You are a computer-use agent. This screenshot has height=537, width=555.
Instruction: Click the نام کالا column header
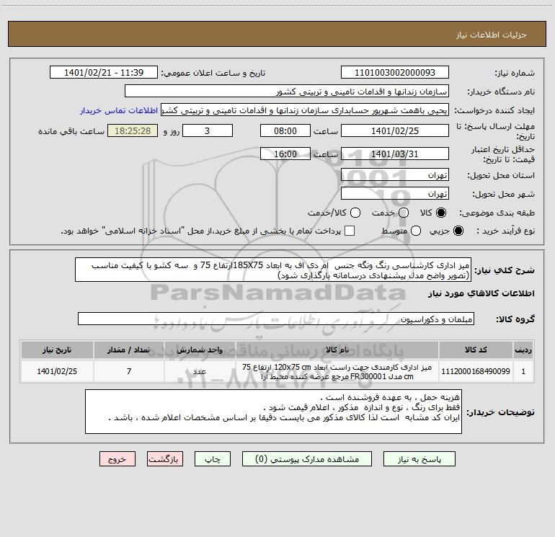[337, 350]
